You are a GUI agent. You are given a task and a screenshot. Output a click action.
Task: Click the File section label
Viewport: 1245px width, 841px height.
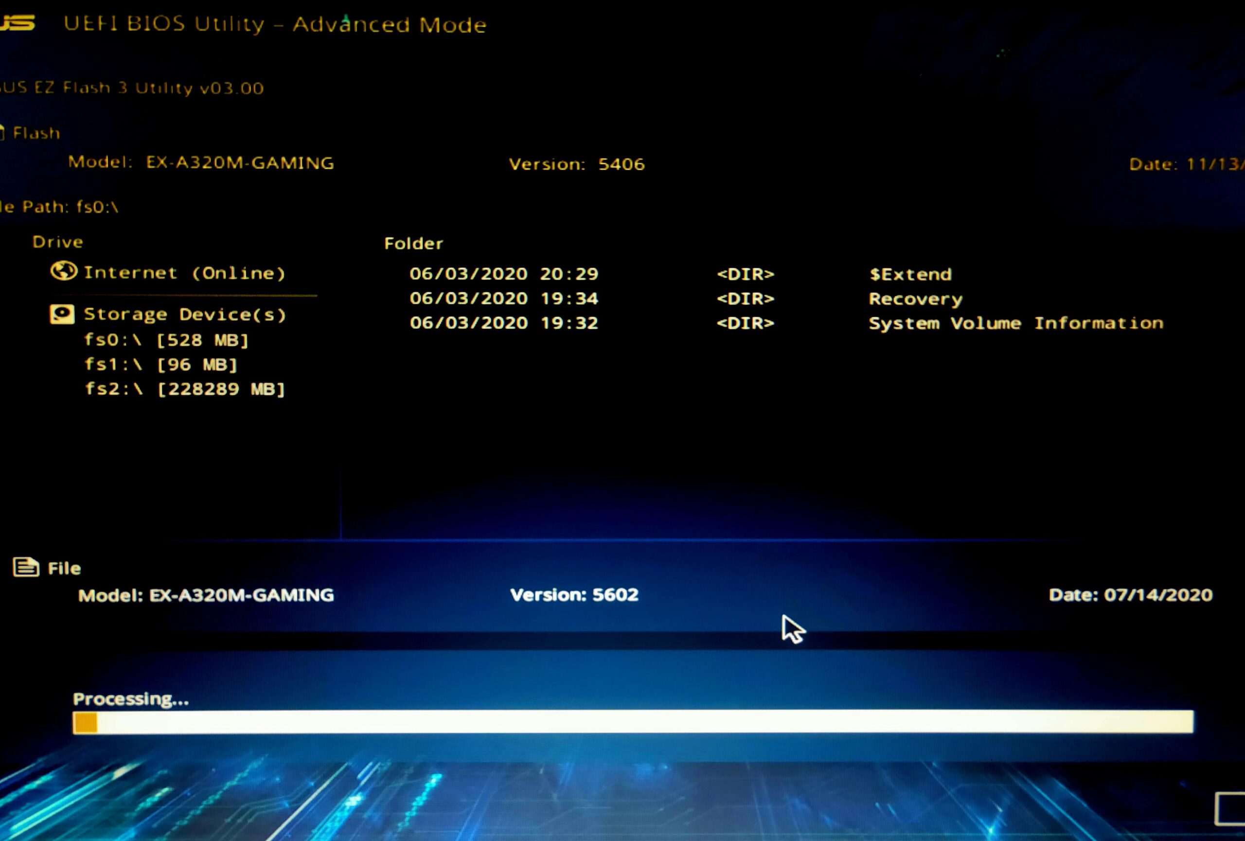click(64, 568)
